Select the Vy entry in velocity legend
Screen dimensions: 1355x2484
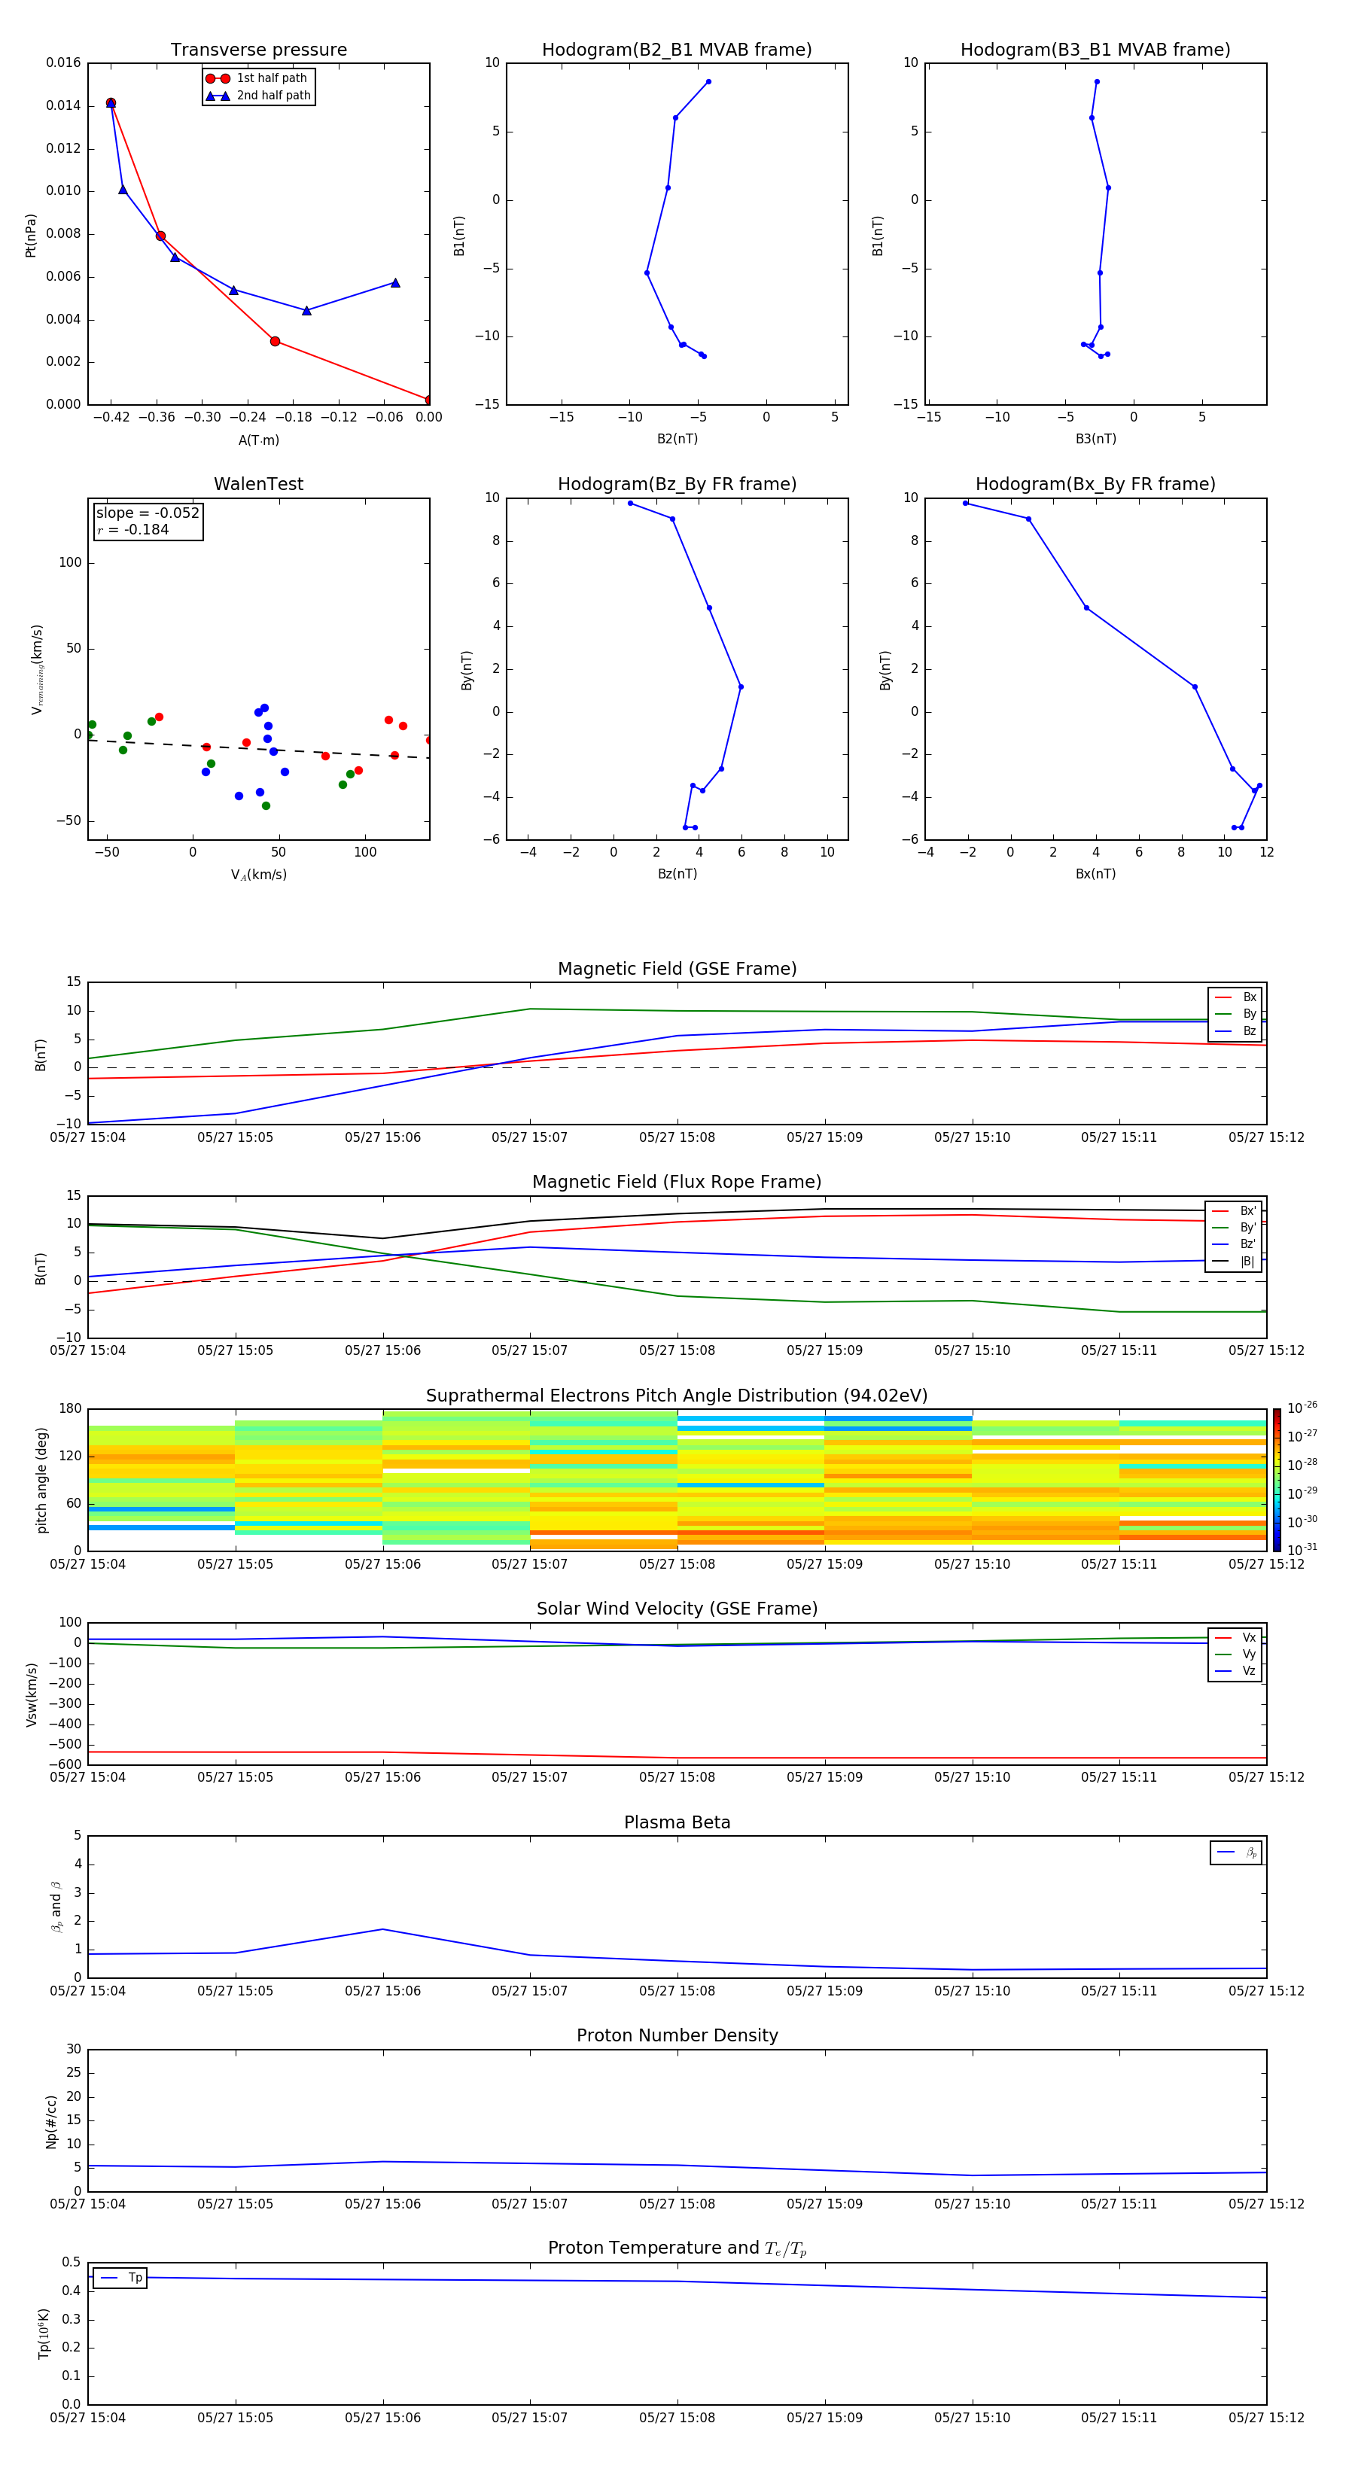click(x=1235, y=1654)
